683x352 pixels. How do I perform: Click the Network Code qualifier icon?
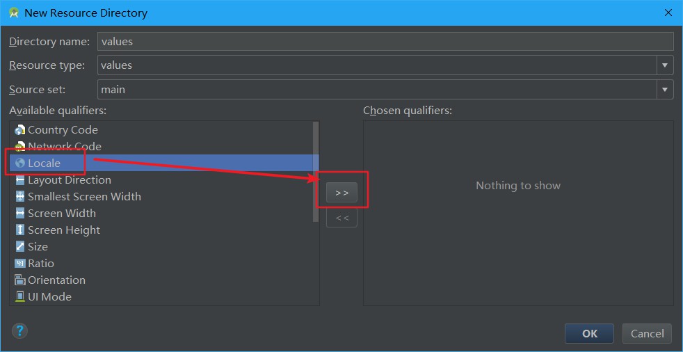coord(20,146)
